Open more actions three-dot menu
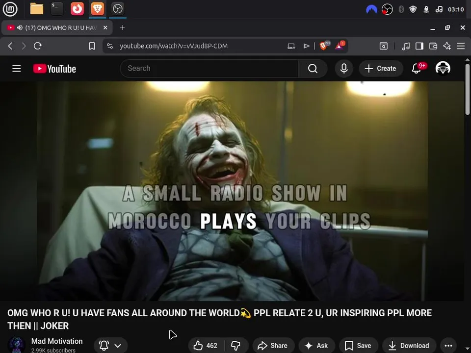Viewport: 471px width, 353px height. coord(448,346)
